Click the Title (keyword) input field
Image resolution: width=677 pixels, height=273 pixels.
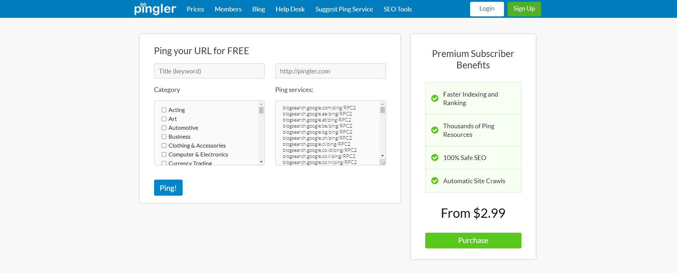[209, 71]
